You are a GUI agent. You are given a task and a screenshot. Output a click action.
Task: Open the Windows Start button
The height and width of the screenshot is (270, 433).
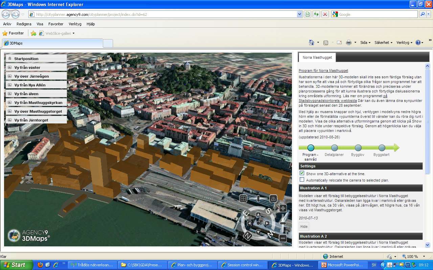[17, 265]
